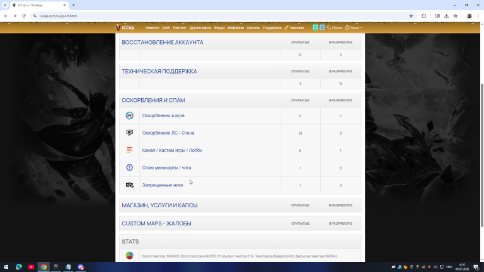Expand the Язык language dropdown

(x=354, y=28)
